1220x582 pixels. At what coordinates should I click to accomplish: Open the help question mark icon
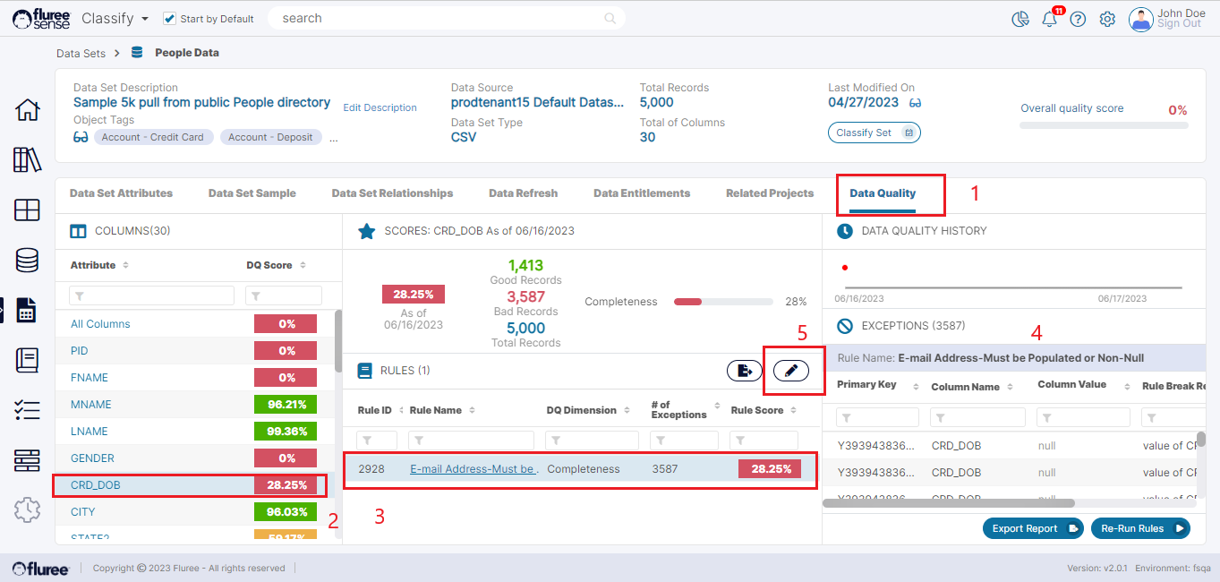(1078, 20)
